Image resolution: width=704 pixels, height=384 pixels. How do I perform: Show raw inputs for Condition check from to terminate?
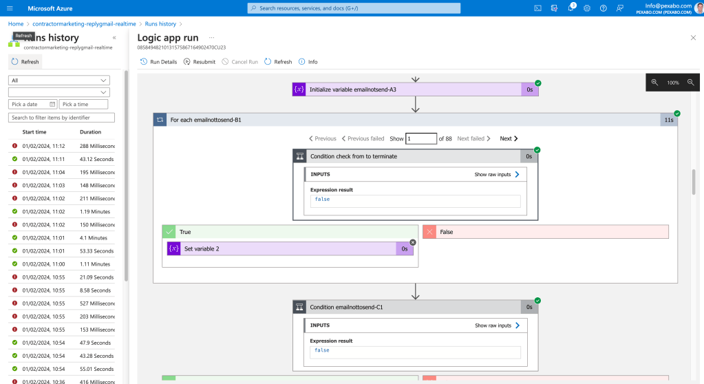[497, 174]
